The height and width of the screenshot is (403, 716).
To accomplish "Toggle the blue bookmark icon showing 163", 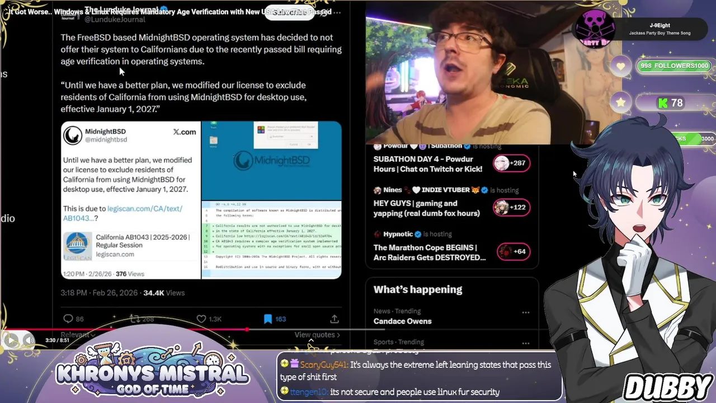I will point(268,318).
